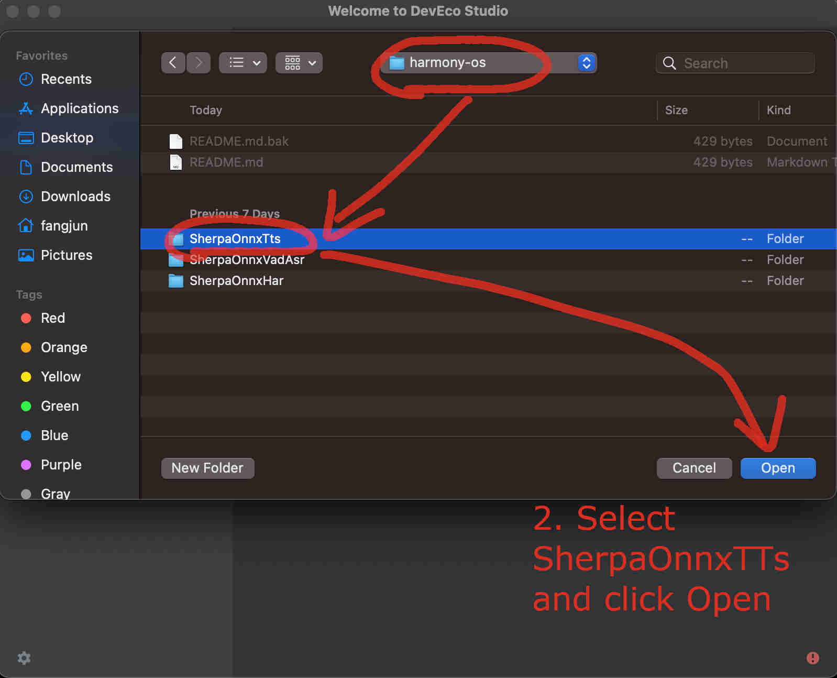Select the Red tag

coord(43,318)
